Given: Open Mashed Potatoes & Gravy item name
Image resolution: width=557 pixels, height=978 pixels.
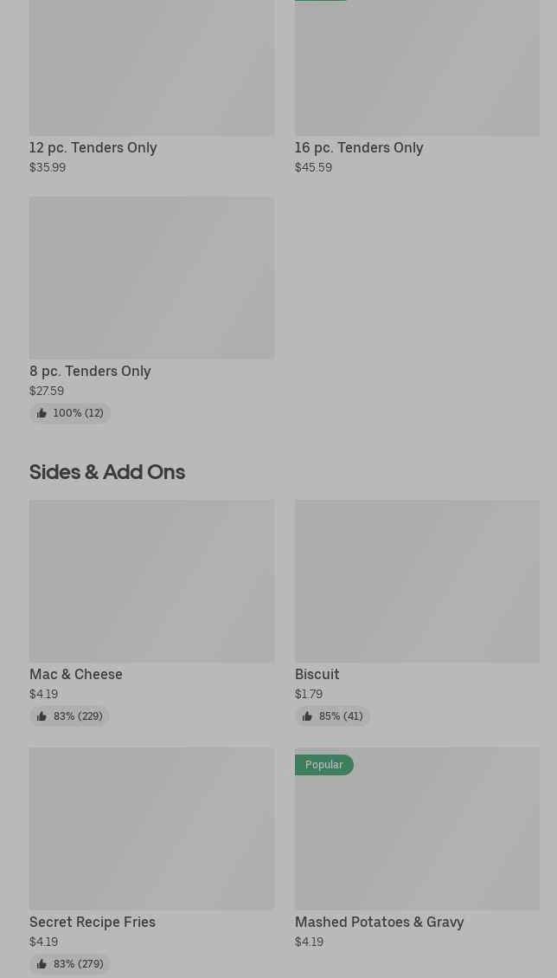Looking at the screenshot, I should pyautogui.click(x=380, y=922).
